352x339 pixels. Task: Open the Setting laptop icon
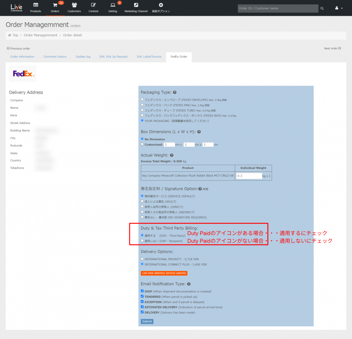pos(113,5)
